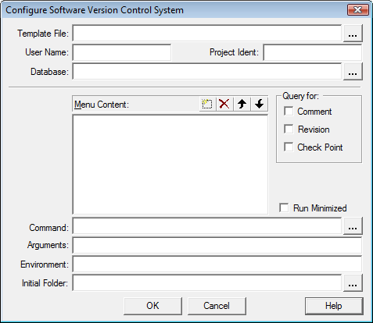Click inside the Environment field
373x323 pixels.
click(217, 264)
